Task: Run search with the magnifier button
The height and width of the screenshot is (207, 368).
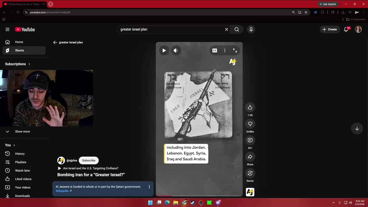Action: coord(237,29)
